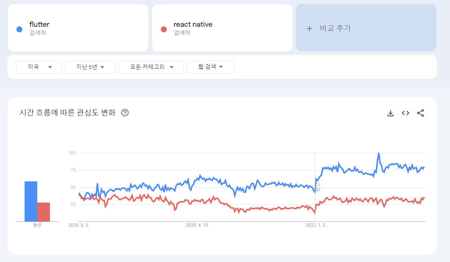Screen dimensions: 450x262
Task: Click the 2020. 4. 19. axis date label
Action: click(197, 225)
